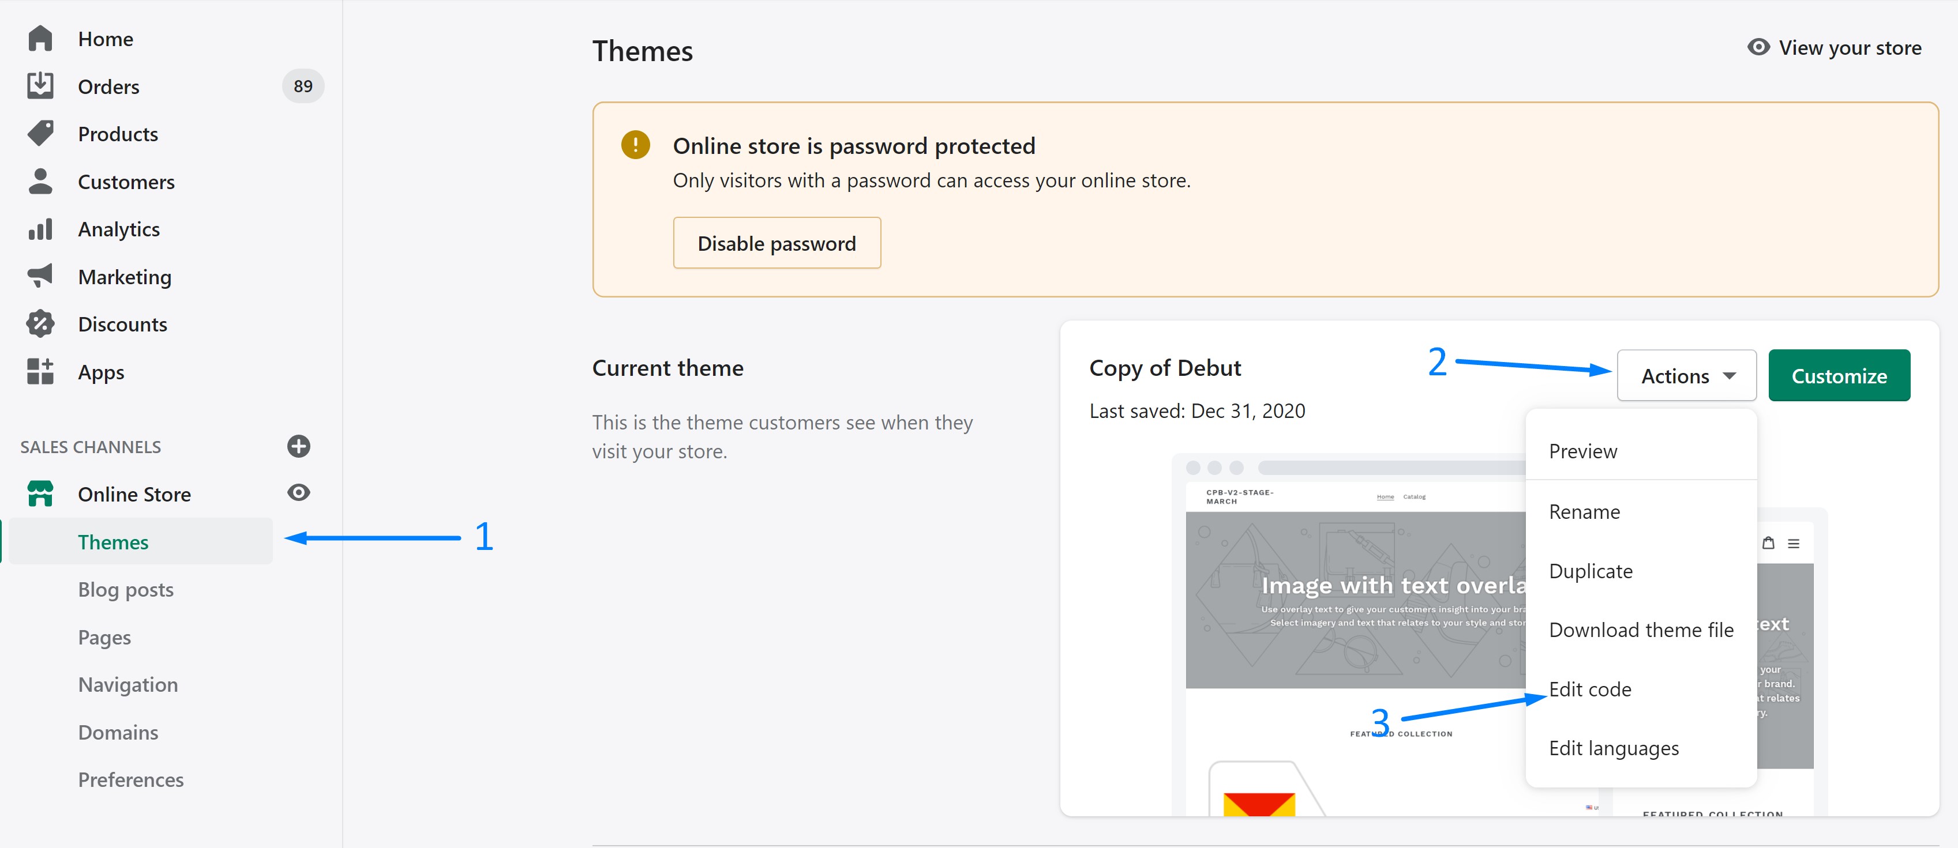1958x848 pixels.
Task: Select Themes under Online Store
Action: tap(141, 541)
